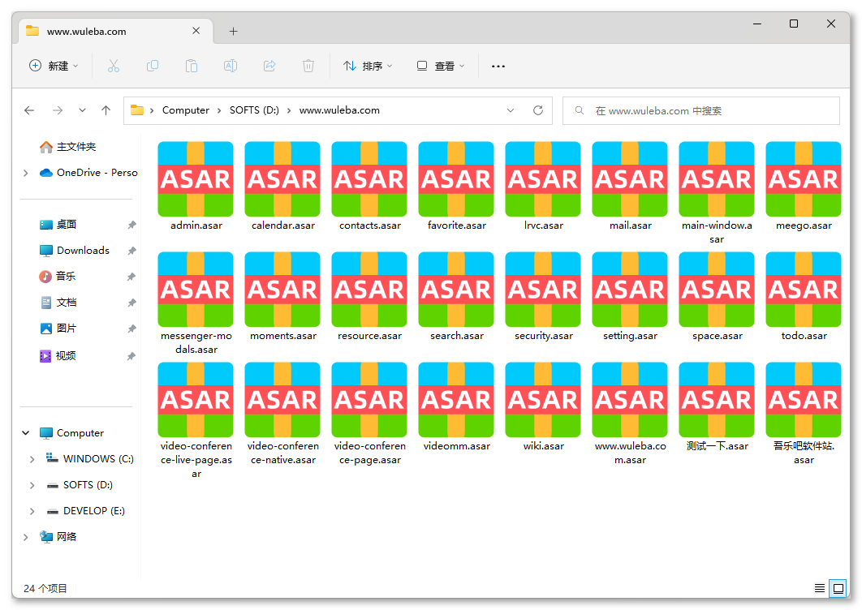Screen dimensions: 862x610
Task: Switch to details list view icon
Action: pos(819,589)
